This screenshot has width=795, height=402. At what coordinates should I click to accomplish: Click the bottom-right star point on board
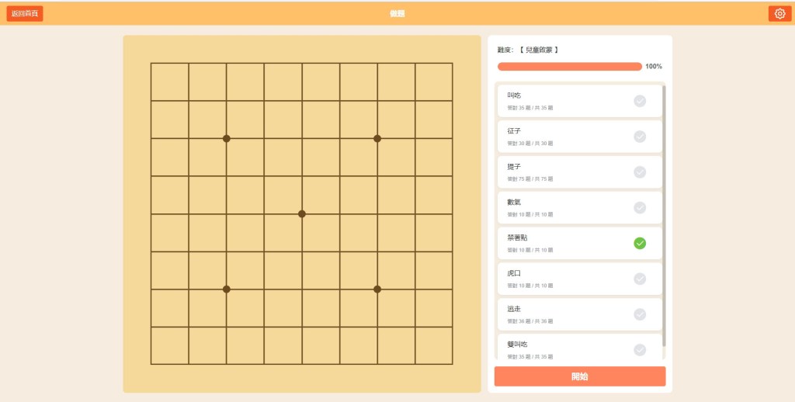click(377, 289)
